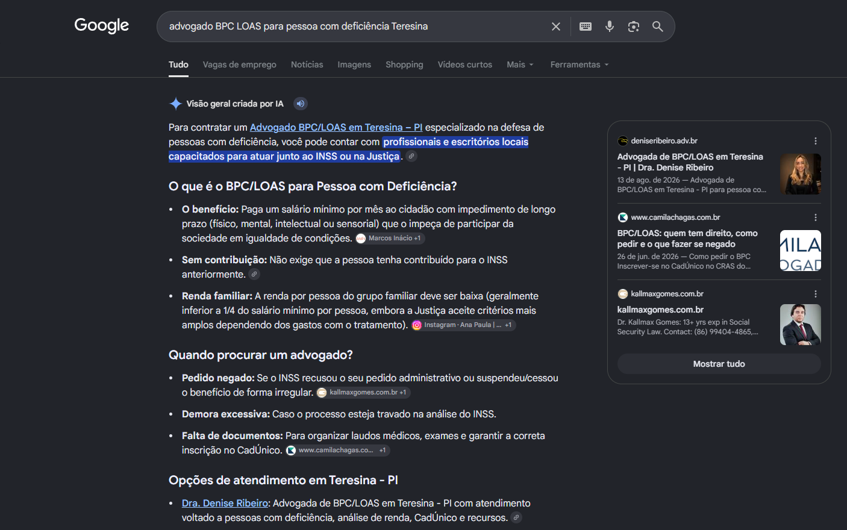Click the Mostrar tudo button
This screenshot has height=530, width=847.
[719, 364]
